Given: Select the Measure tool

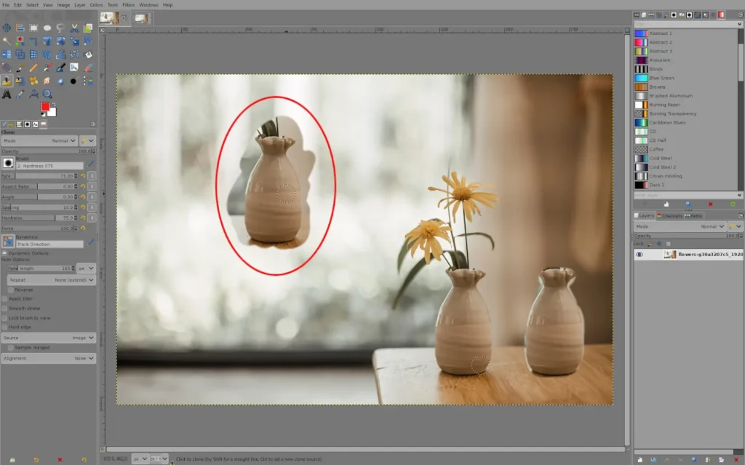Looking at the screenshot, I should (x=33, y=94).
